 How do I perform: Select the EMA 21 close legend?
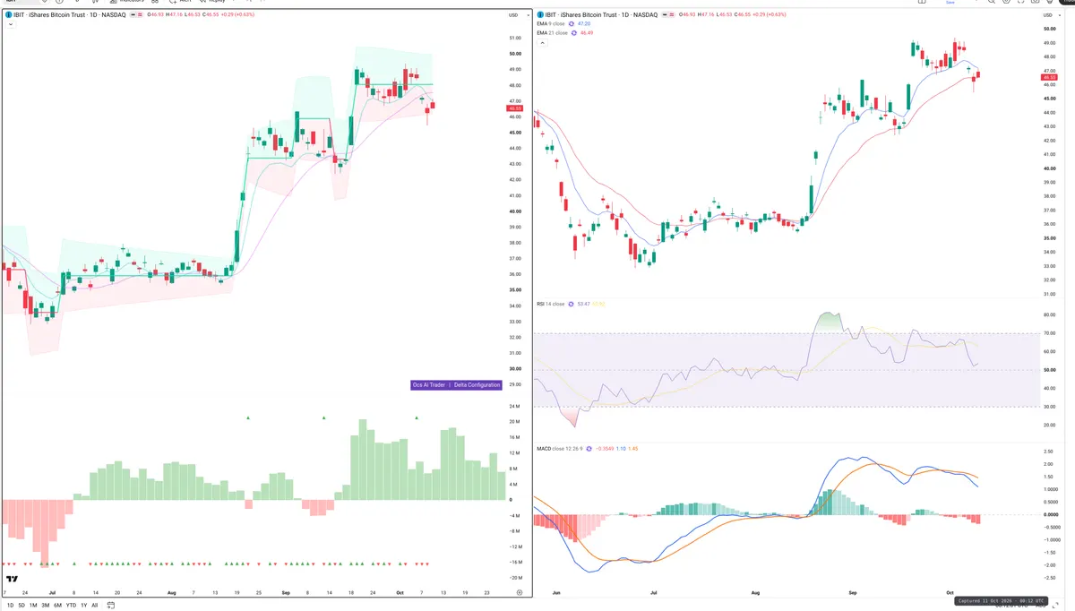[552, 33]
